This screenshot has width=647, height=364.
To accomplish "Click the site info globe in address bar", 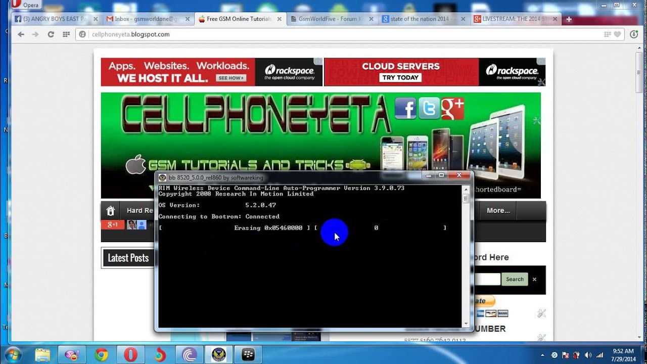I will pyautogui.click(x=83, y=34).
